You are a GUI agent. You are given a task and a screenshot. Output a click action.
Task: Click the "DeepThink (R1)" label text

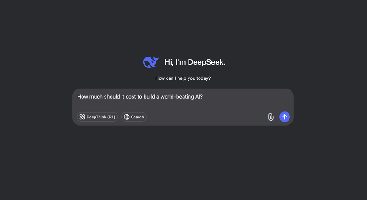(101, 117)
